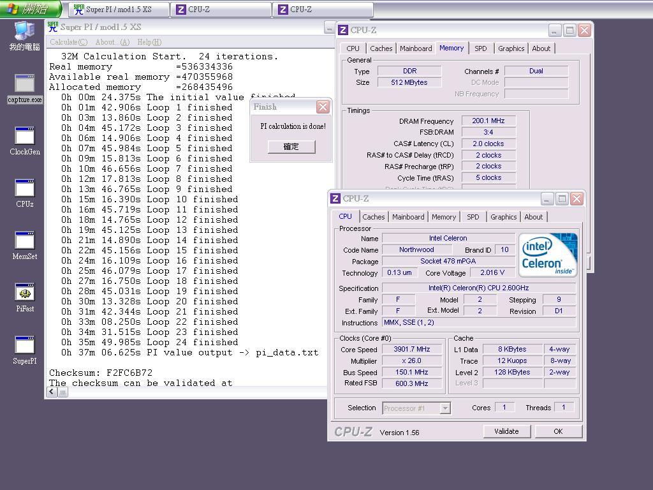The image size is (653, 490).
Task: Open Graphics tab in CPU-Z Memory window
Action: (511, 48)
